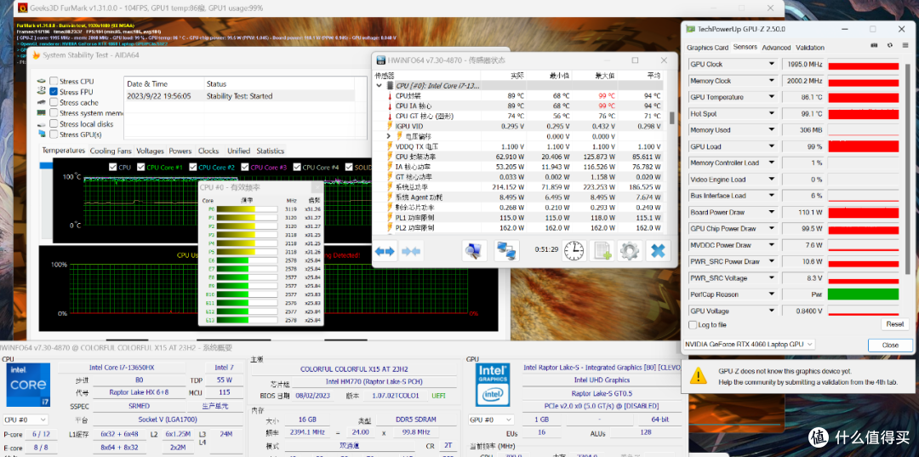The width and height of the screenshot is (919, 457).
Task: Toggle CPU Core #1 graph checkbox
Action: coord(141,167)
